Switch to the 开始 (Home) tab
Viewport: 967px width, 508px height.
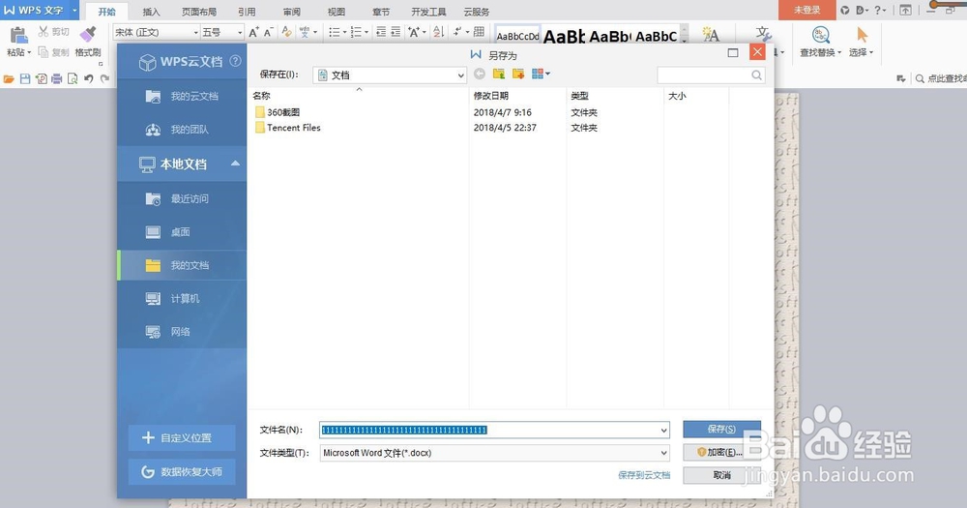106,12
